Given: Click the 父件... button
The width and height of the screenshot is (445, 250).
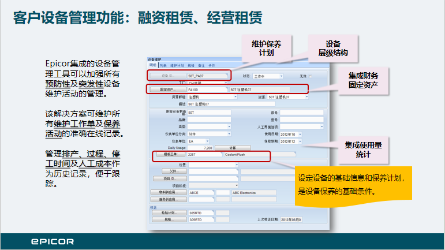Looking at the screenshot, I should click(174, 171).
